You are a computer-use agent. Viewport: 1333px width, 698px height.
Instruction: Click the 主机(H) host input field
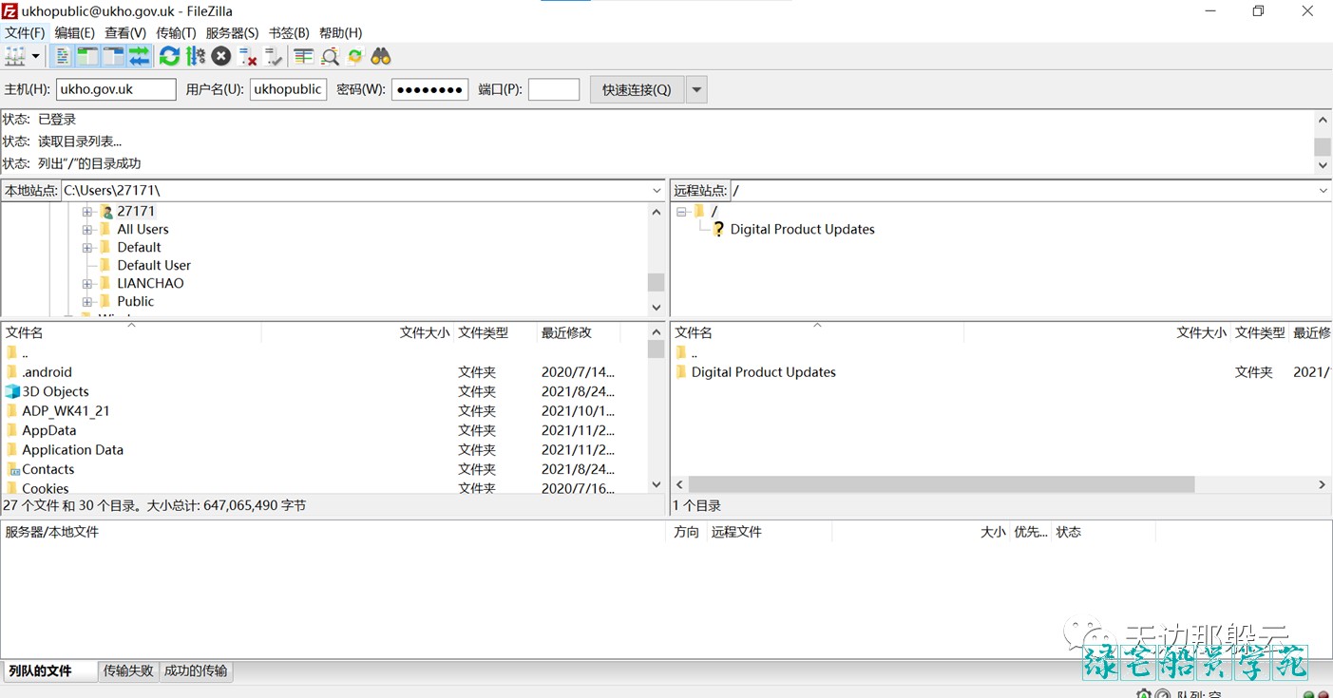pos(116,89)
